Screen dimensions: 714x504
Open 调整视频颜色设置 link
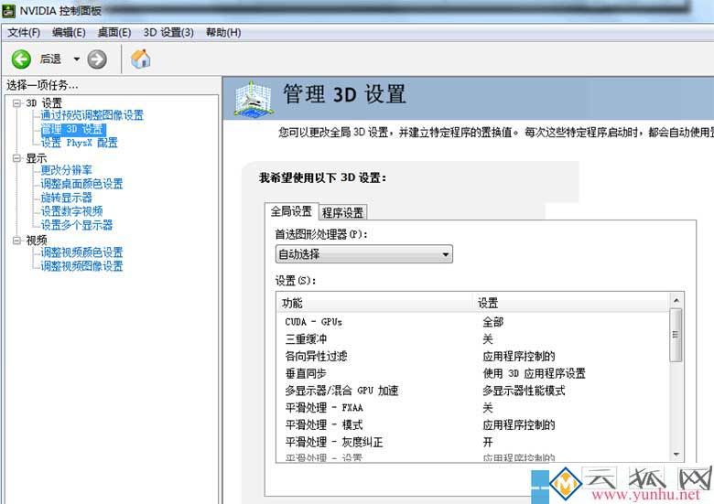coord(82,252)
